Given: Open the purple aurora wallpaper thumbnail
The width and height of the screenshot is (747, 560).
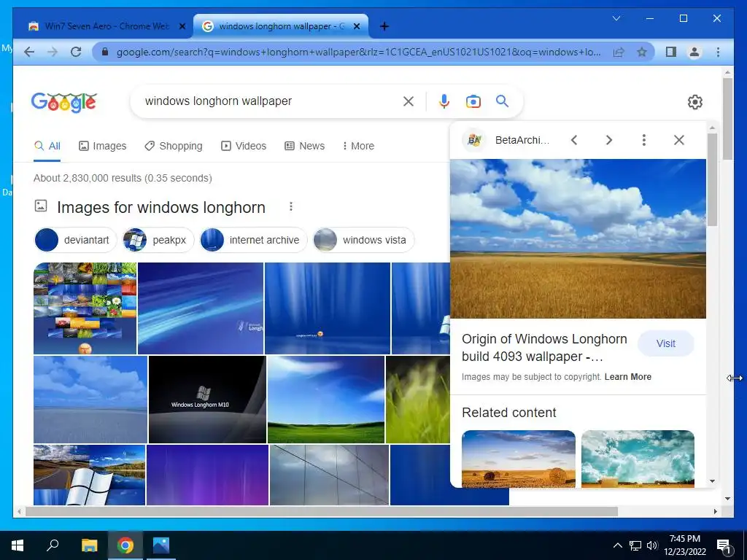Looking at the screenshot, I should [x=207, y=475].
